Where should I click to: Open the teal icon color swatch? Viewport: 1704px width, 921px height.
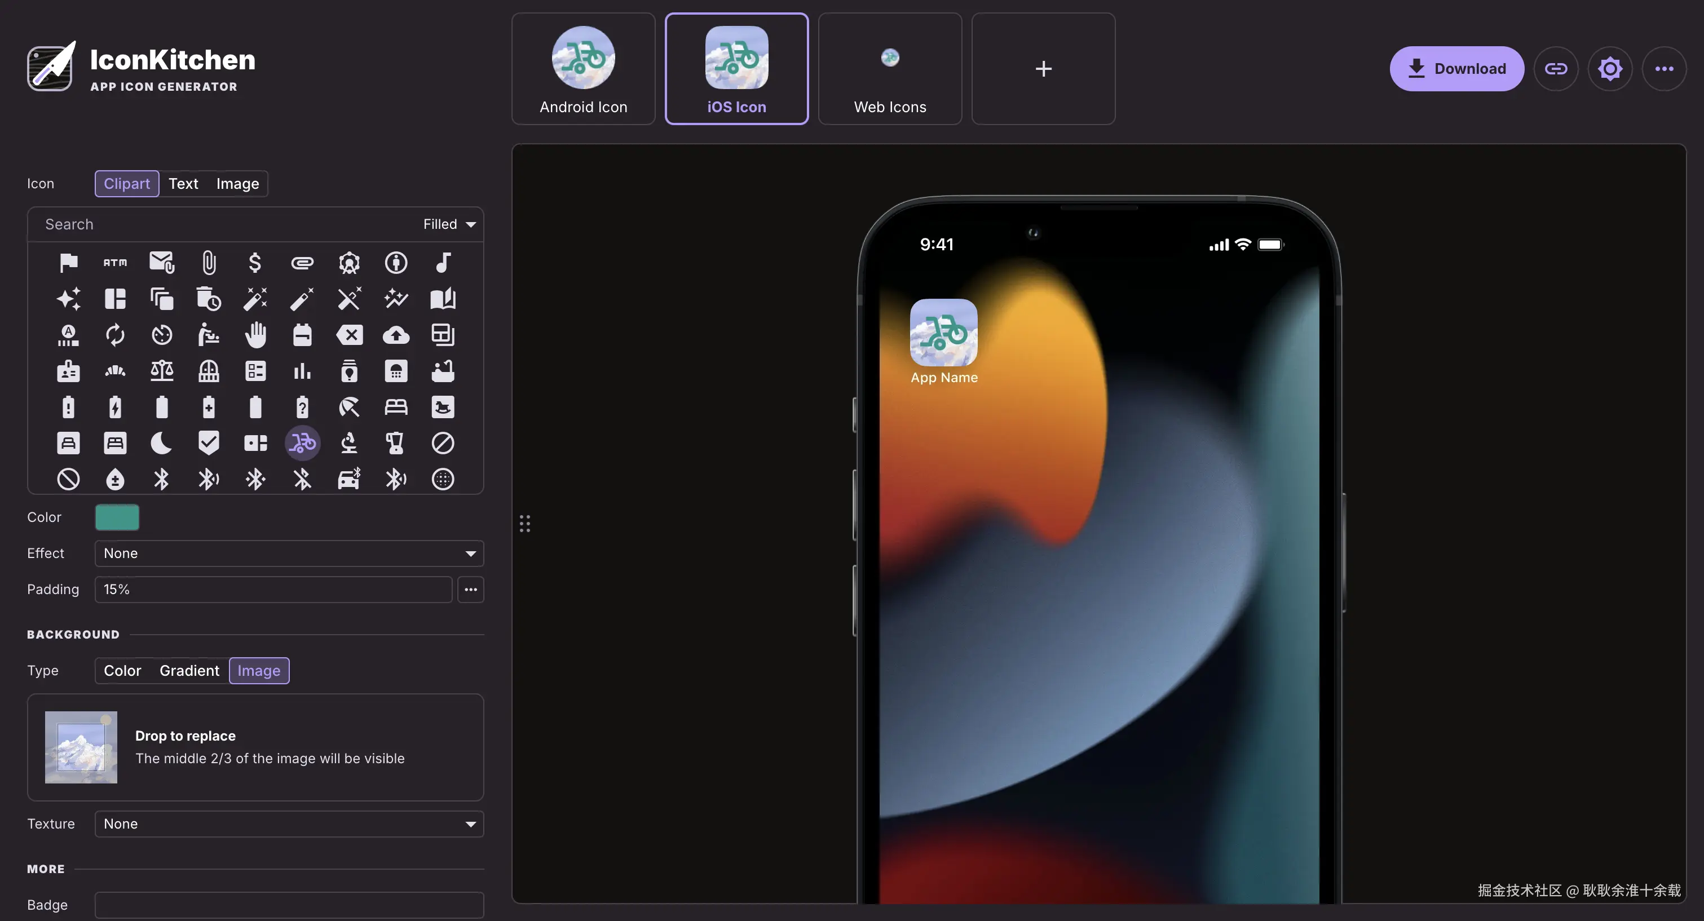(117, 517)
